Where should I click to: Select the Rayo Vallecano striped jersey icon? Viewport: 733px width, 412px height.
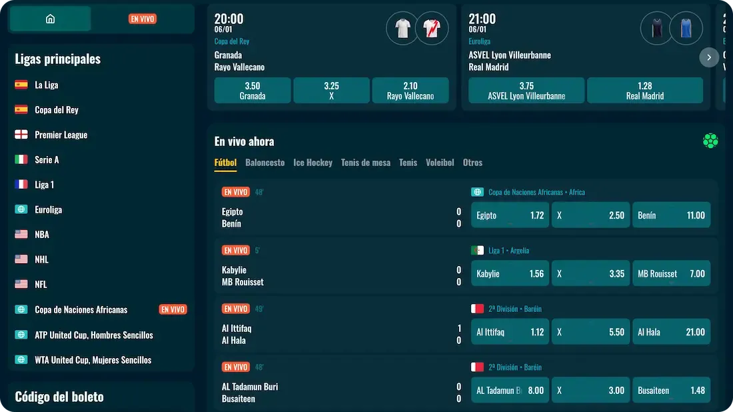[x=433, y=29]
